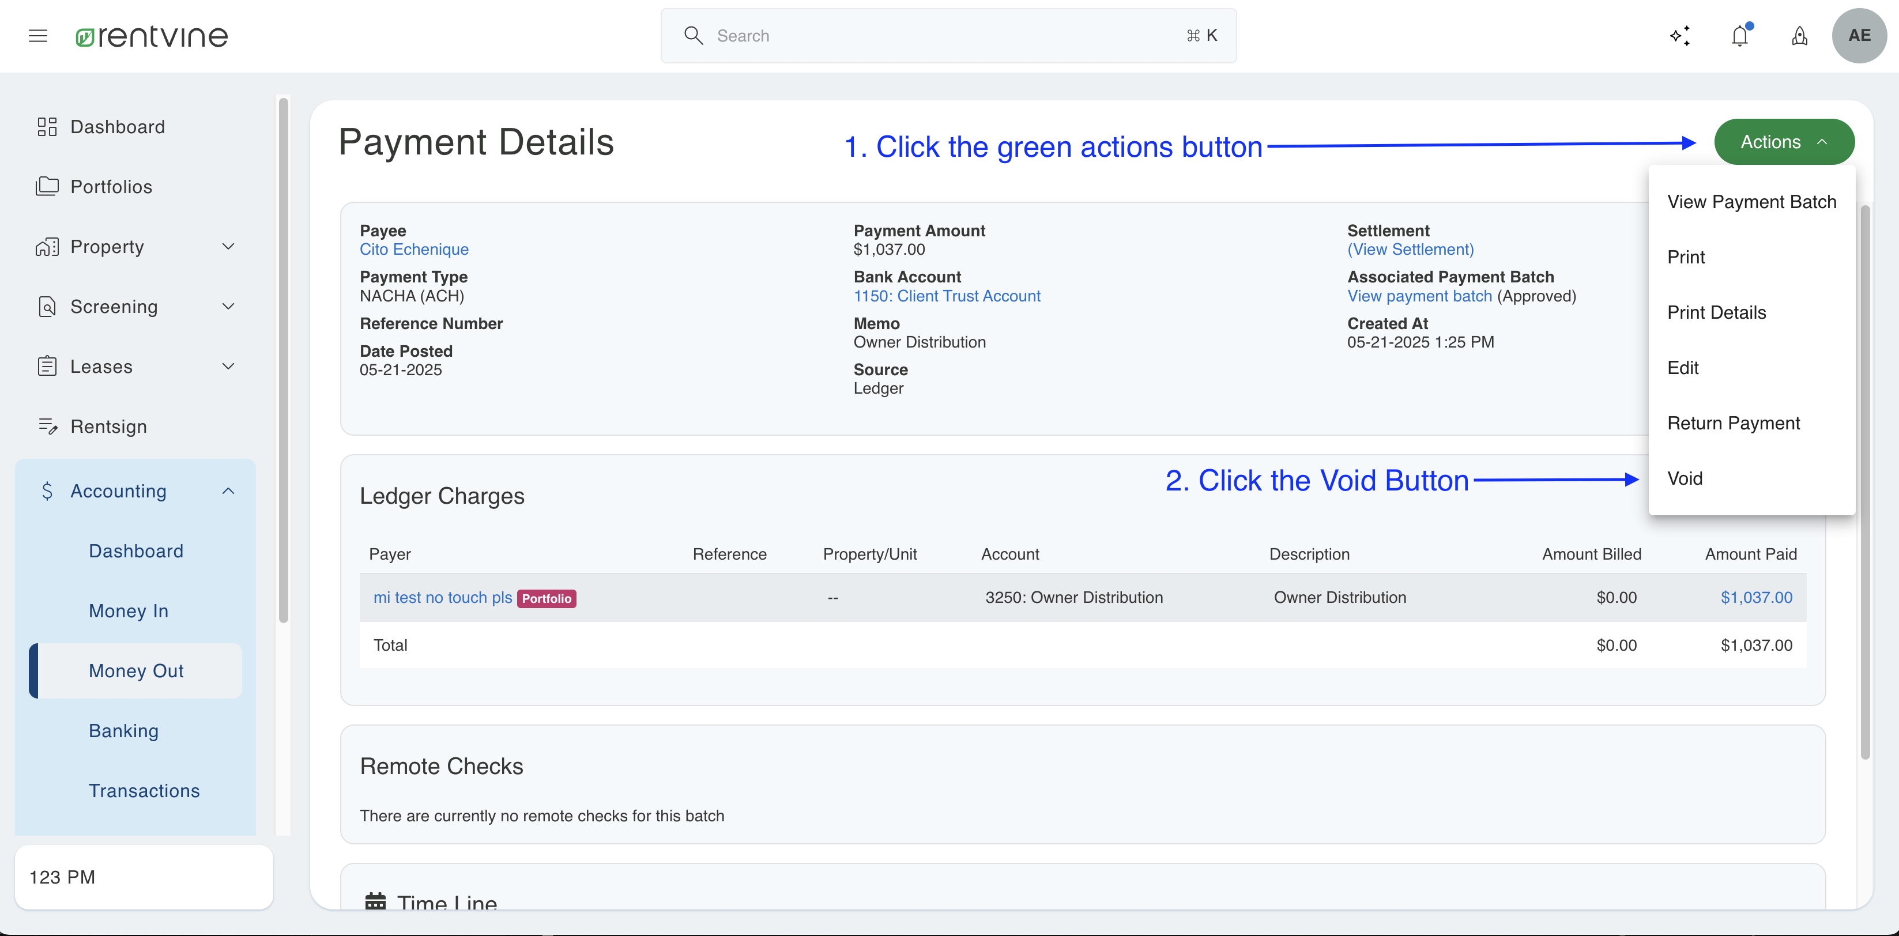Click the rocket launch icon
The width and height of the screenshot is (1899, 936).
(x=1799, y=35)
